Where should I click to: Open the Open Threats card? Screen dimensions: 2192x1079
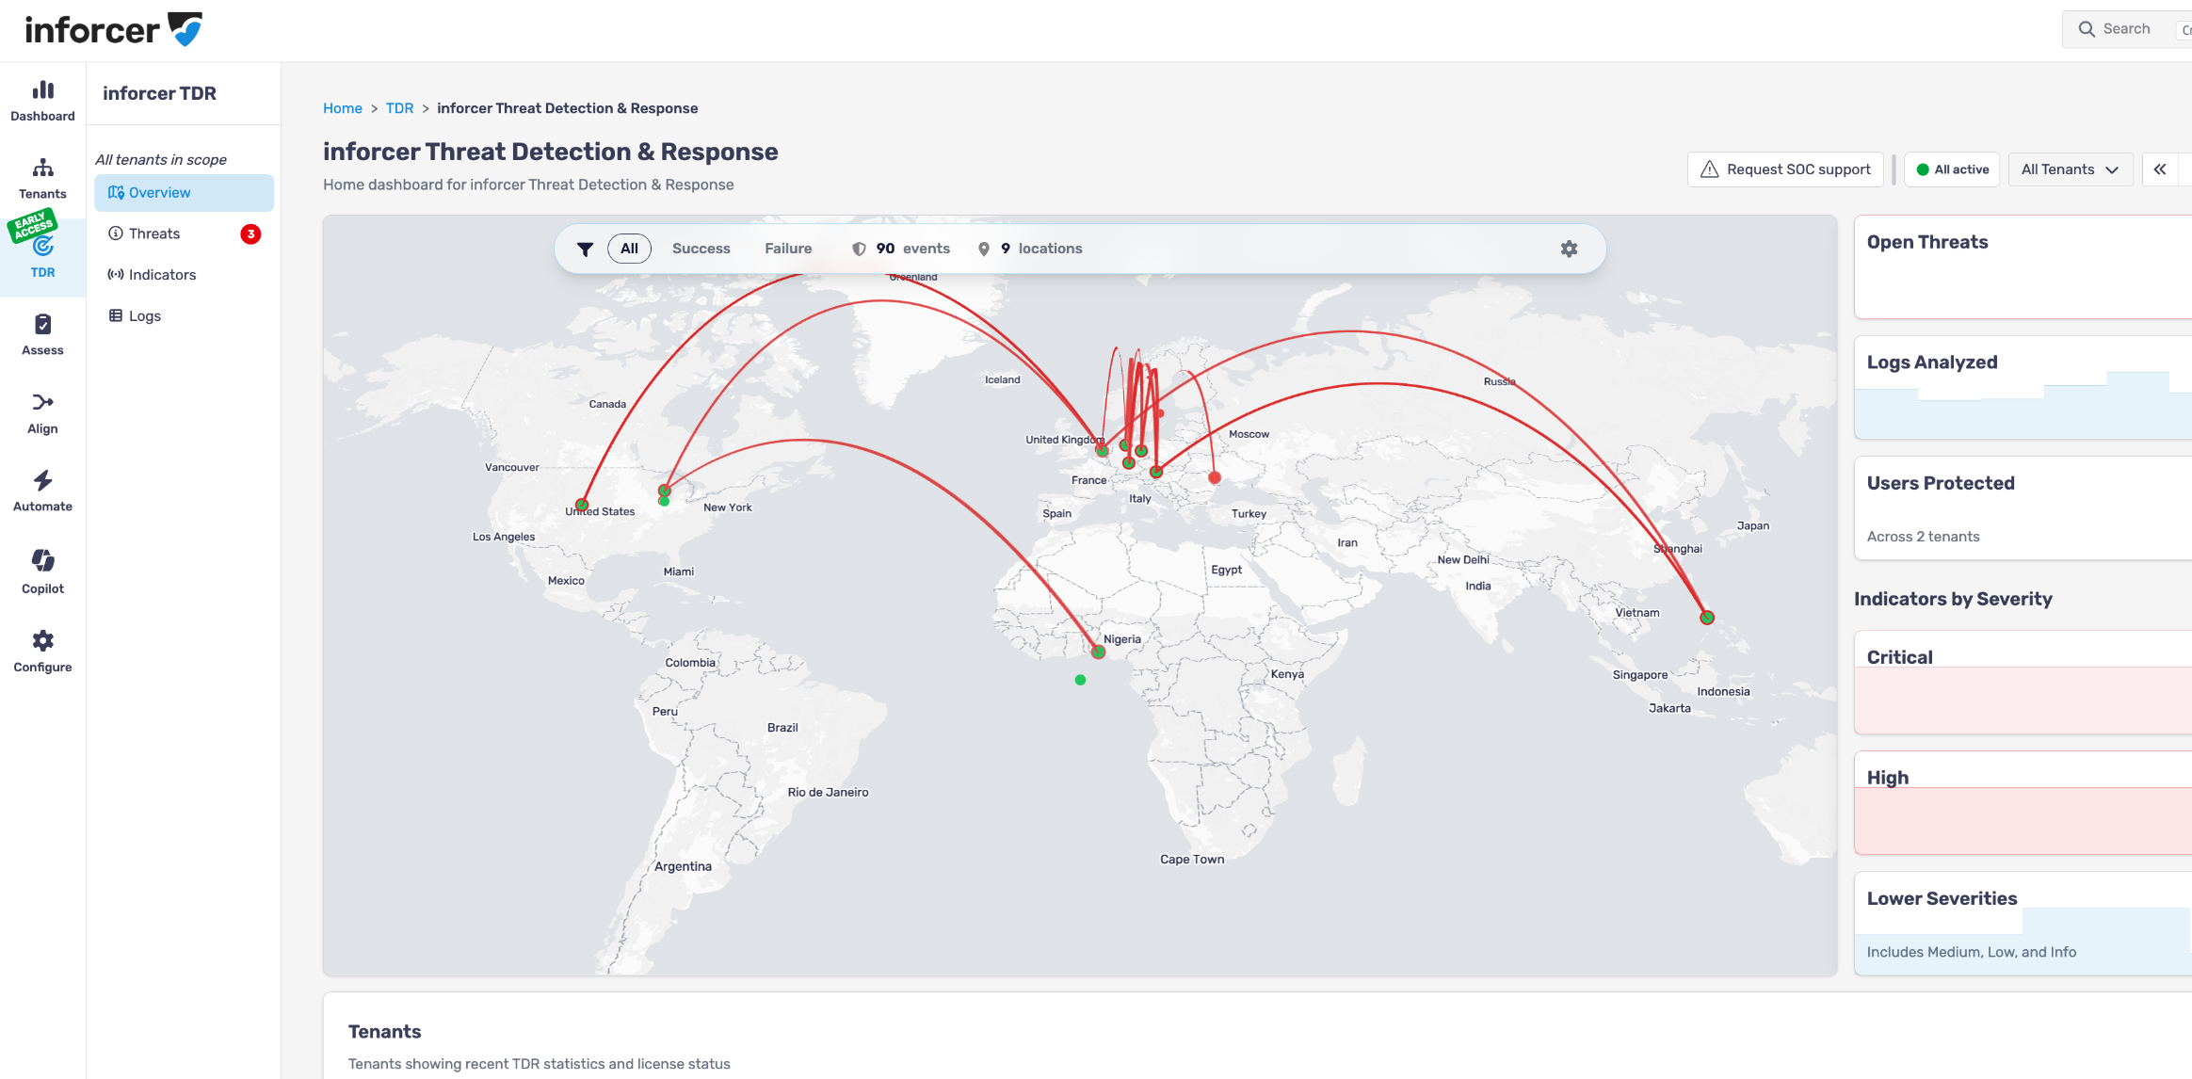(x=2023, y=267)
